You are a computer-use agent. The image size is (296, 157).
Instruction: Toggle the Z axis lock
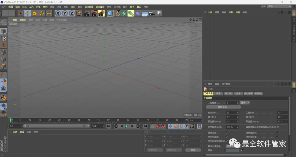click(72, 13)
